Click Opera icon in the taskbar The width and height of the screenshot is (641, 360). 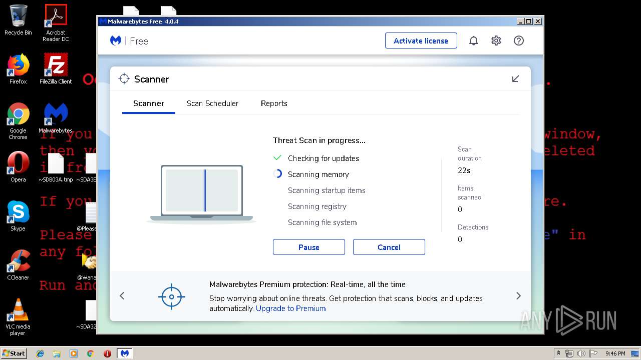pyautogui.click(x=107, y=353)
